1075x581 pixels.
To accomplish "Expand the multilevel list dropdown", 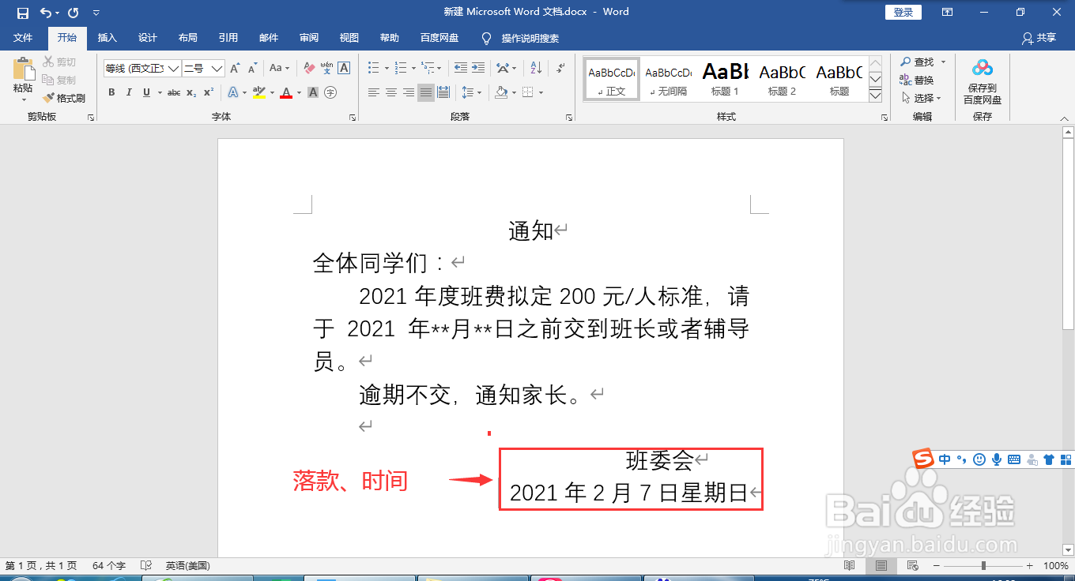I will [439, 69].
